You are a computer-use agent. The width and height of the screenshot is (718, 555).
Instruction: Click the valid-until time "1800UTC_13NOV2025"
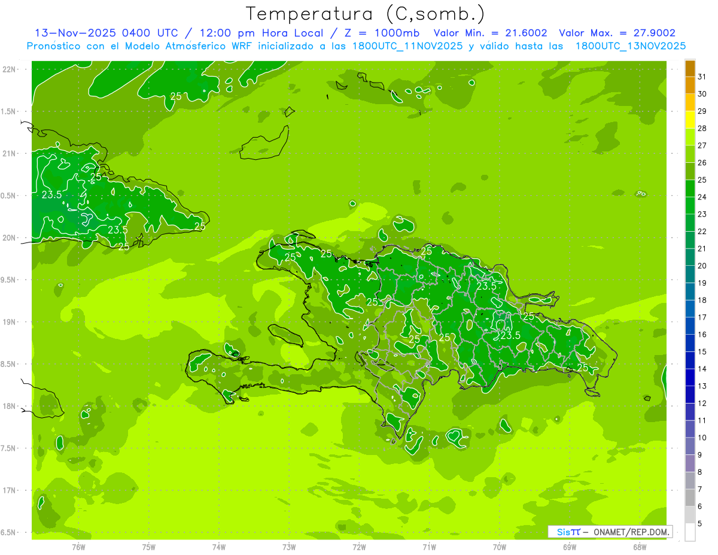tap(630, 46)
